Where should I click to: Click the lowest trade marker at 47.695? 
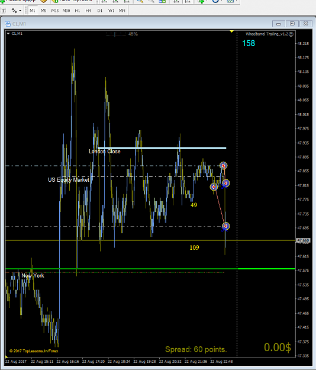tap(225, 226)
